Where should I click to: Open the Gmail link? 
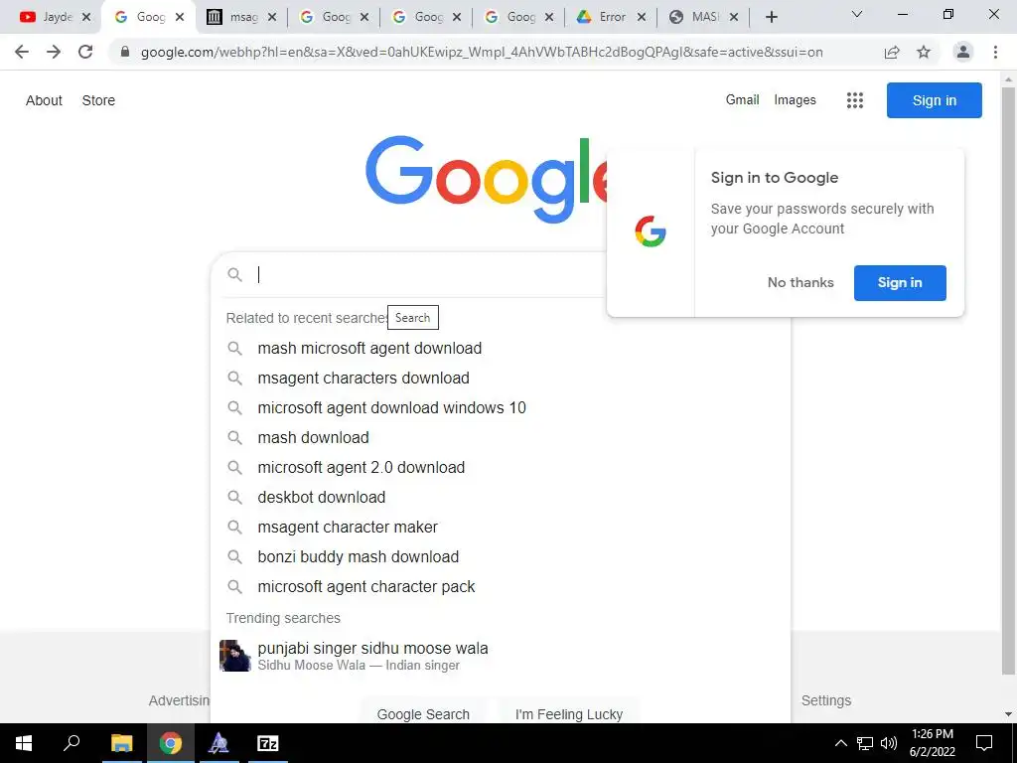pyautogui.click(x=742, y=100)
